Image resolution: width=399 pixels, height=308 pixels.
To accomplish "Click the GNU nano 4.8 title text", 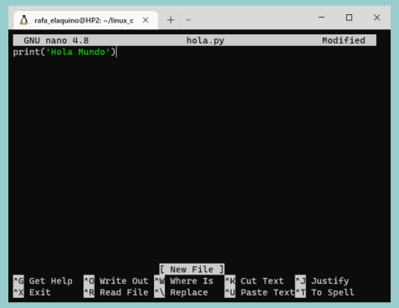I will tap(56, 40).
